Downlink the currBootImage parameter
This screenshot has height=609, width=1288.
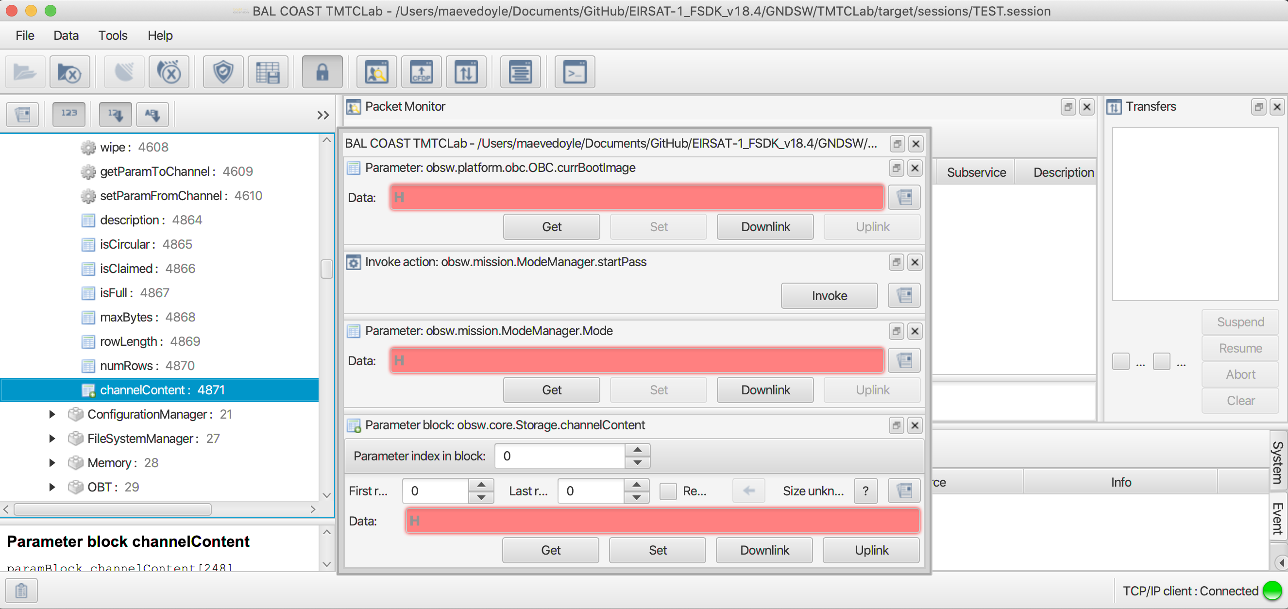coord(765,227)
